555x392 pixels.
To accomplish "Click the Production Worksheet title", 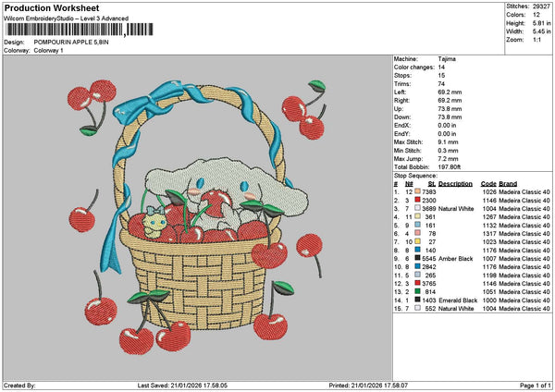I will (x=52, y=7).
